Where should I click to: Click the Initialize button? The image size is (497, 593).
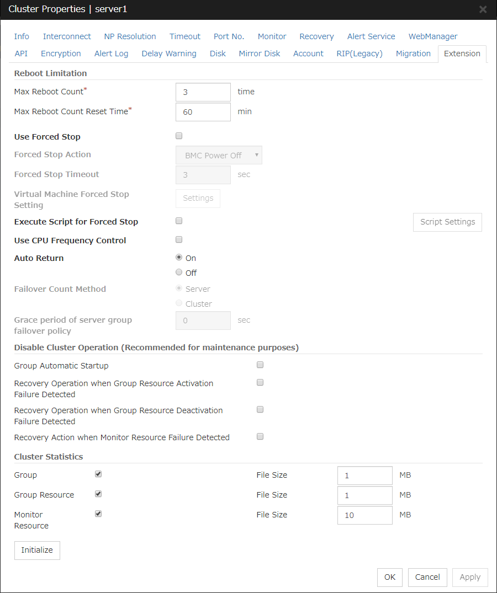click(x=37, y=551)
